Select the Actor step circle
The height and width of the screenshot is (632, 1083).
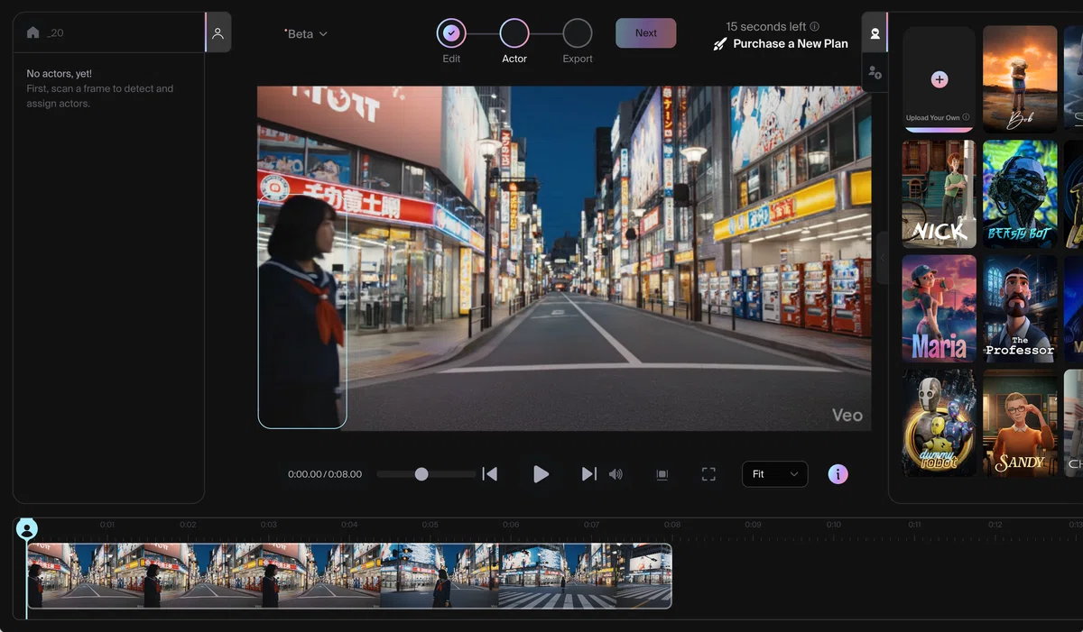[x=514, y=33]
